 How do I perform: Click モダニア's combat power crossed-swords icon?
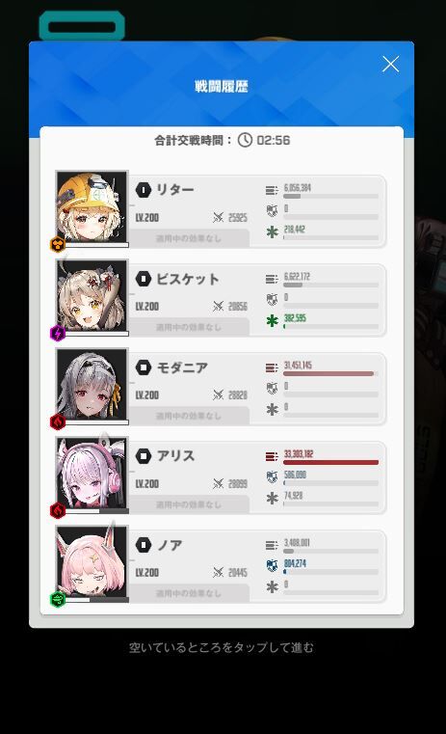coord(219,395)
